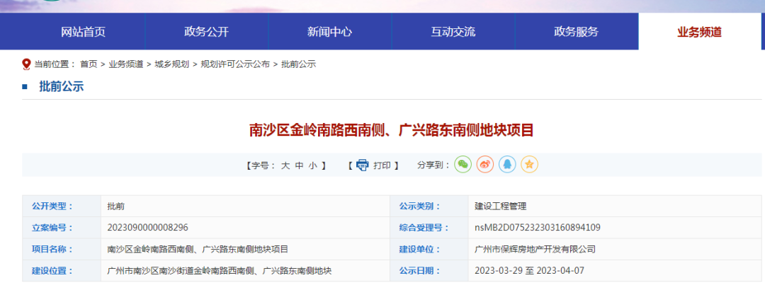The image size is (765, 302).
Task: Share to Weibo icon
Action: click(x=485, y=165)
